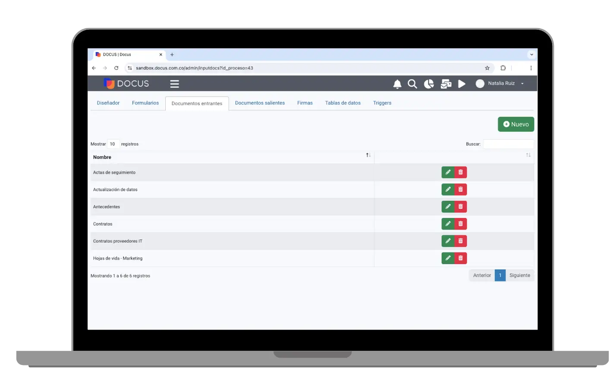Go to the Siguiente page
Image resolution: width=616 pixels, height=390 pixels.
click(x=519, y=275)
